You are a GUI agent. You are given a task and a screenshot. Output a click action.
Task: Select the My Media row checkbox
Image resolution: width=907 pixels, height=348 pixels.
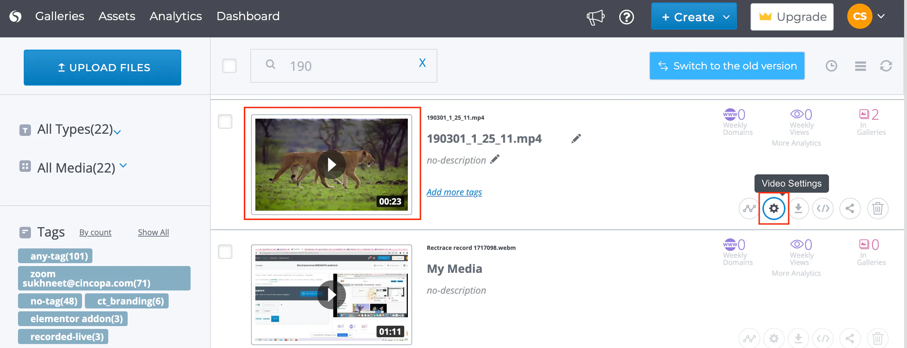(225, 252)
